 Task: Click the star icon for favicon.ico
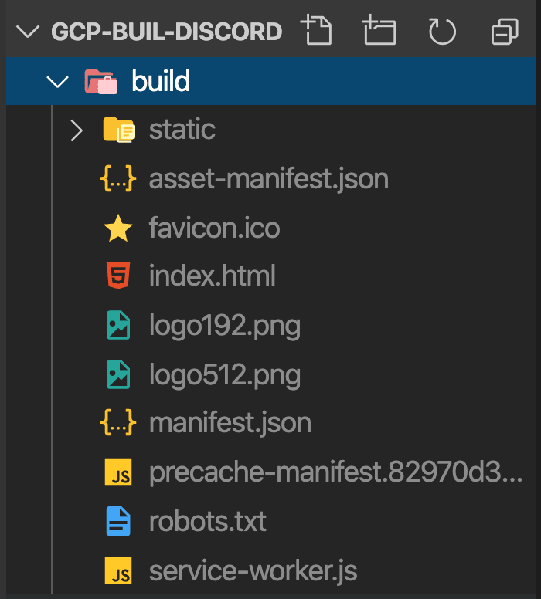(118, 228)
